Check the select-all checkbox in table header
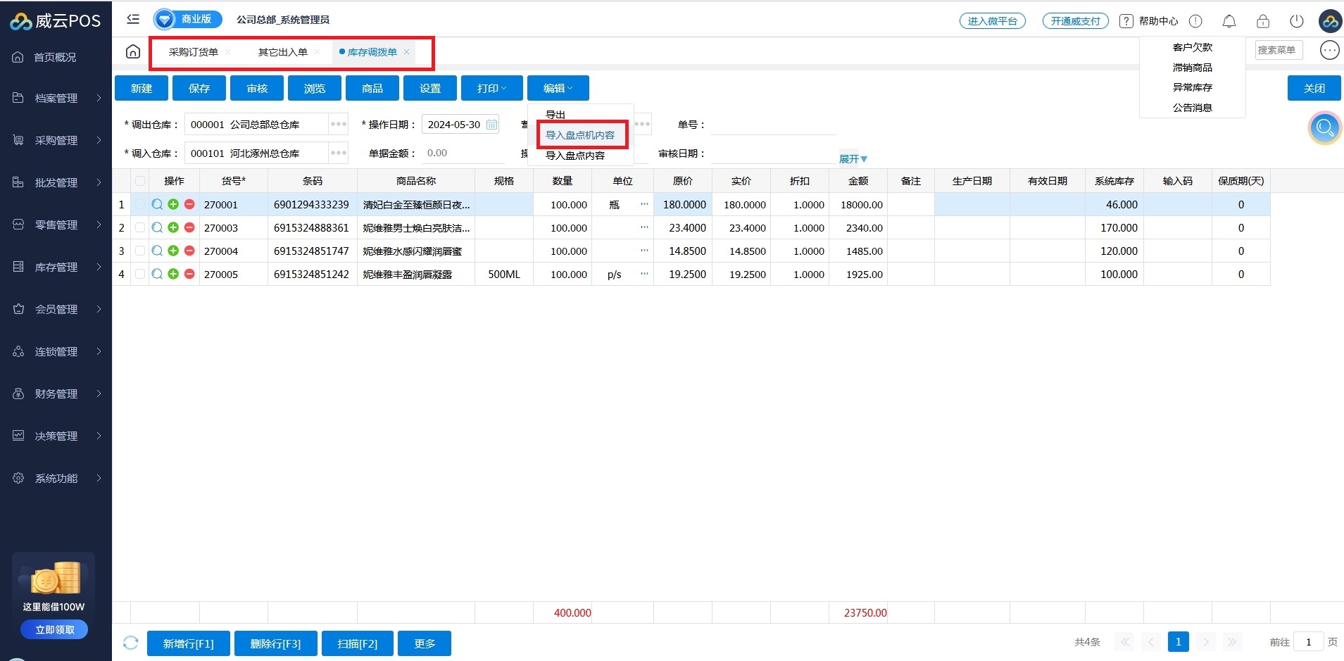The image size is (1344, 661). (140, 181)
